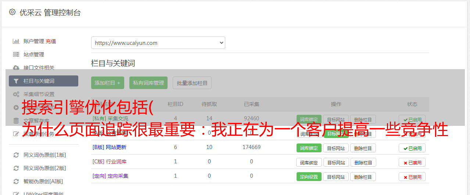Click the 92460 collected count cell
Image resolution: width=470 pixels, height=195 pixels.
coord(251,118)
